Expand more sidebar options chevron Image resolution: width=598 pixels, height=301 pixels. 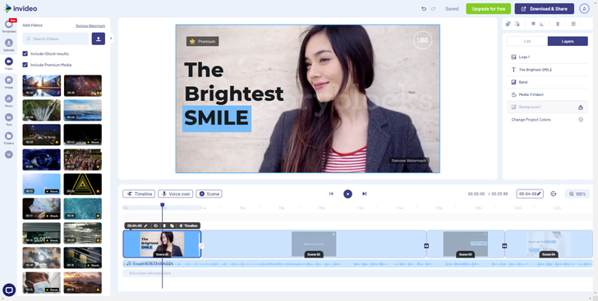point(9,154)
